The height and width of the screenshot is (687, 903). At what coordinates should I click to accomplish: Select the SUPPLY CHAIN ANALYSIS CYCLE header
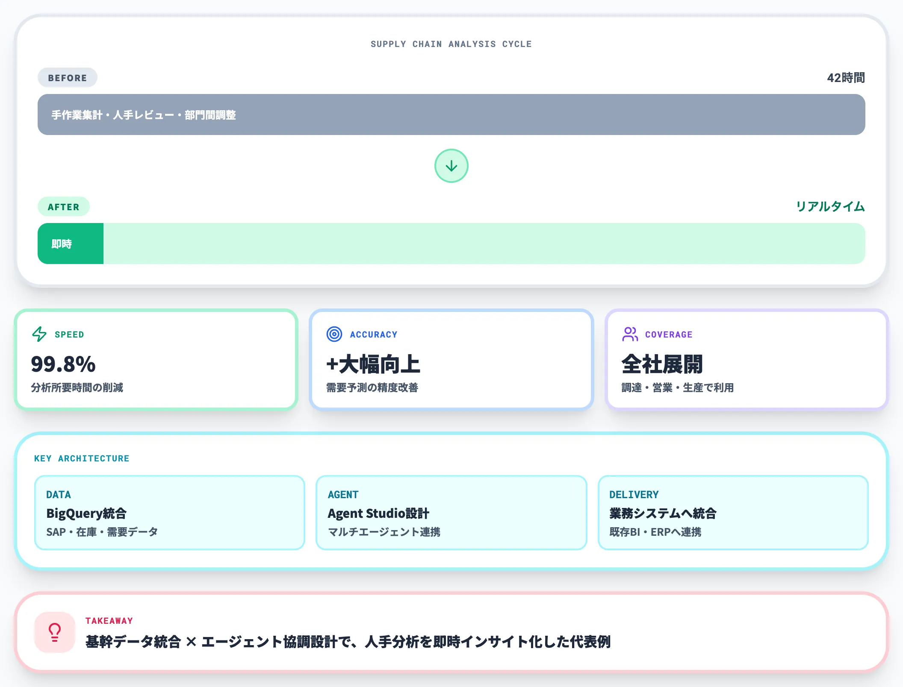(451, 44)
